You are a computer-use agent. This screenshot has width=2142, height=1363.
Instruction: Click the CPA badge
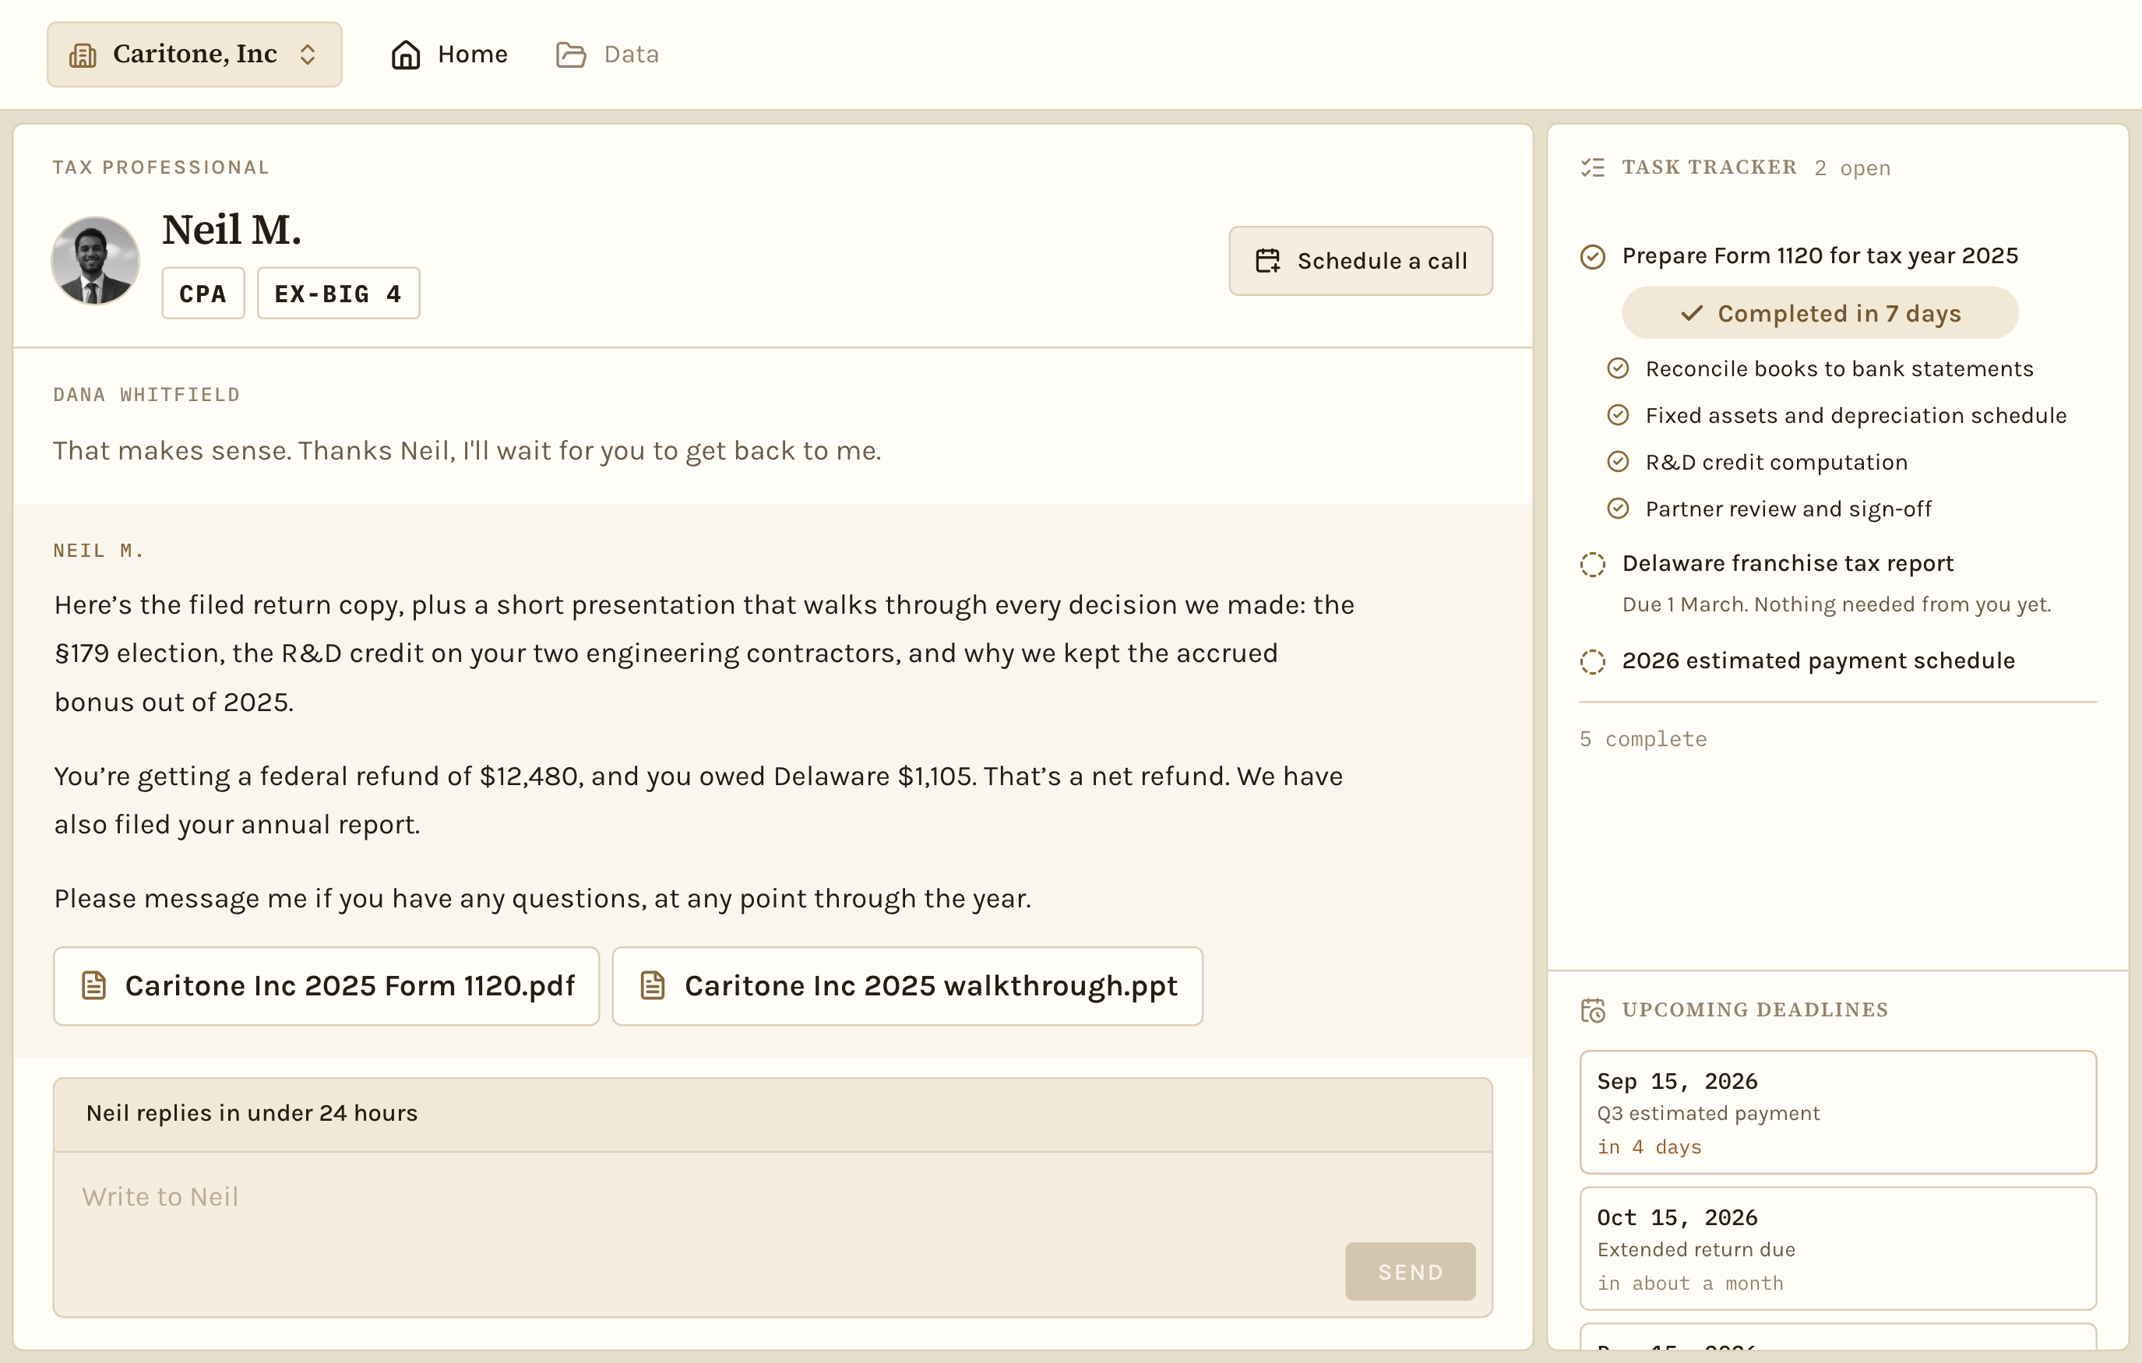tap(203, 294)
